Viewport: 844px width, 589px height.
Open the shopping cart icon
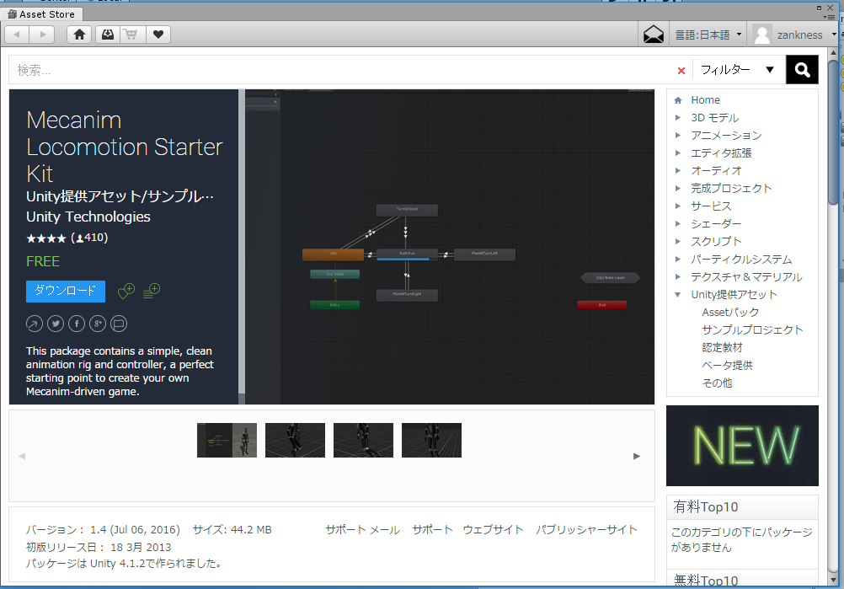click(131, 35)
